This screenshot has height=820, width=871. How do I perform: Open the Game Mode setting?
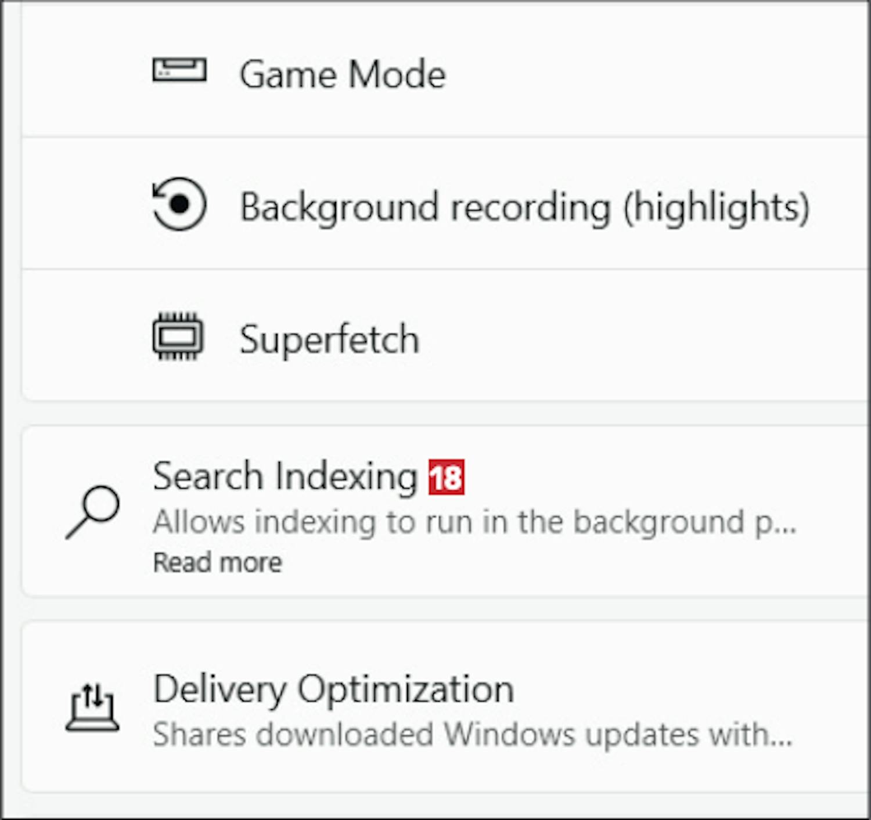343,74
